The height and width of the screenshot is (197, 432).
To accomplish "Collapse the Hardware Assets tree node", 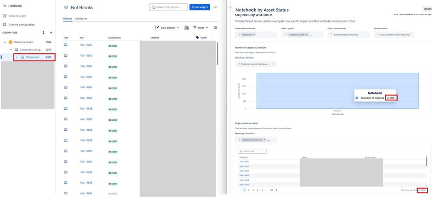I will click(x=5, y=42).
